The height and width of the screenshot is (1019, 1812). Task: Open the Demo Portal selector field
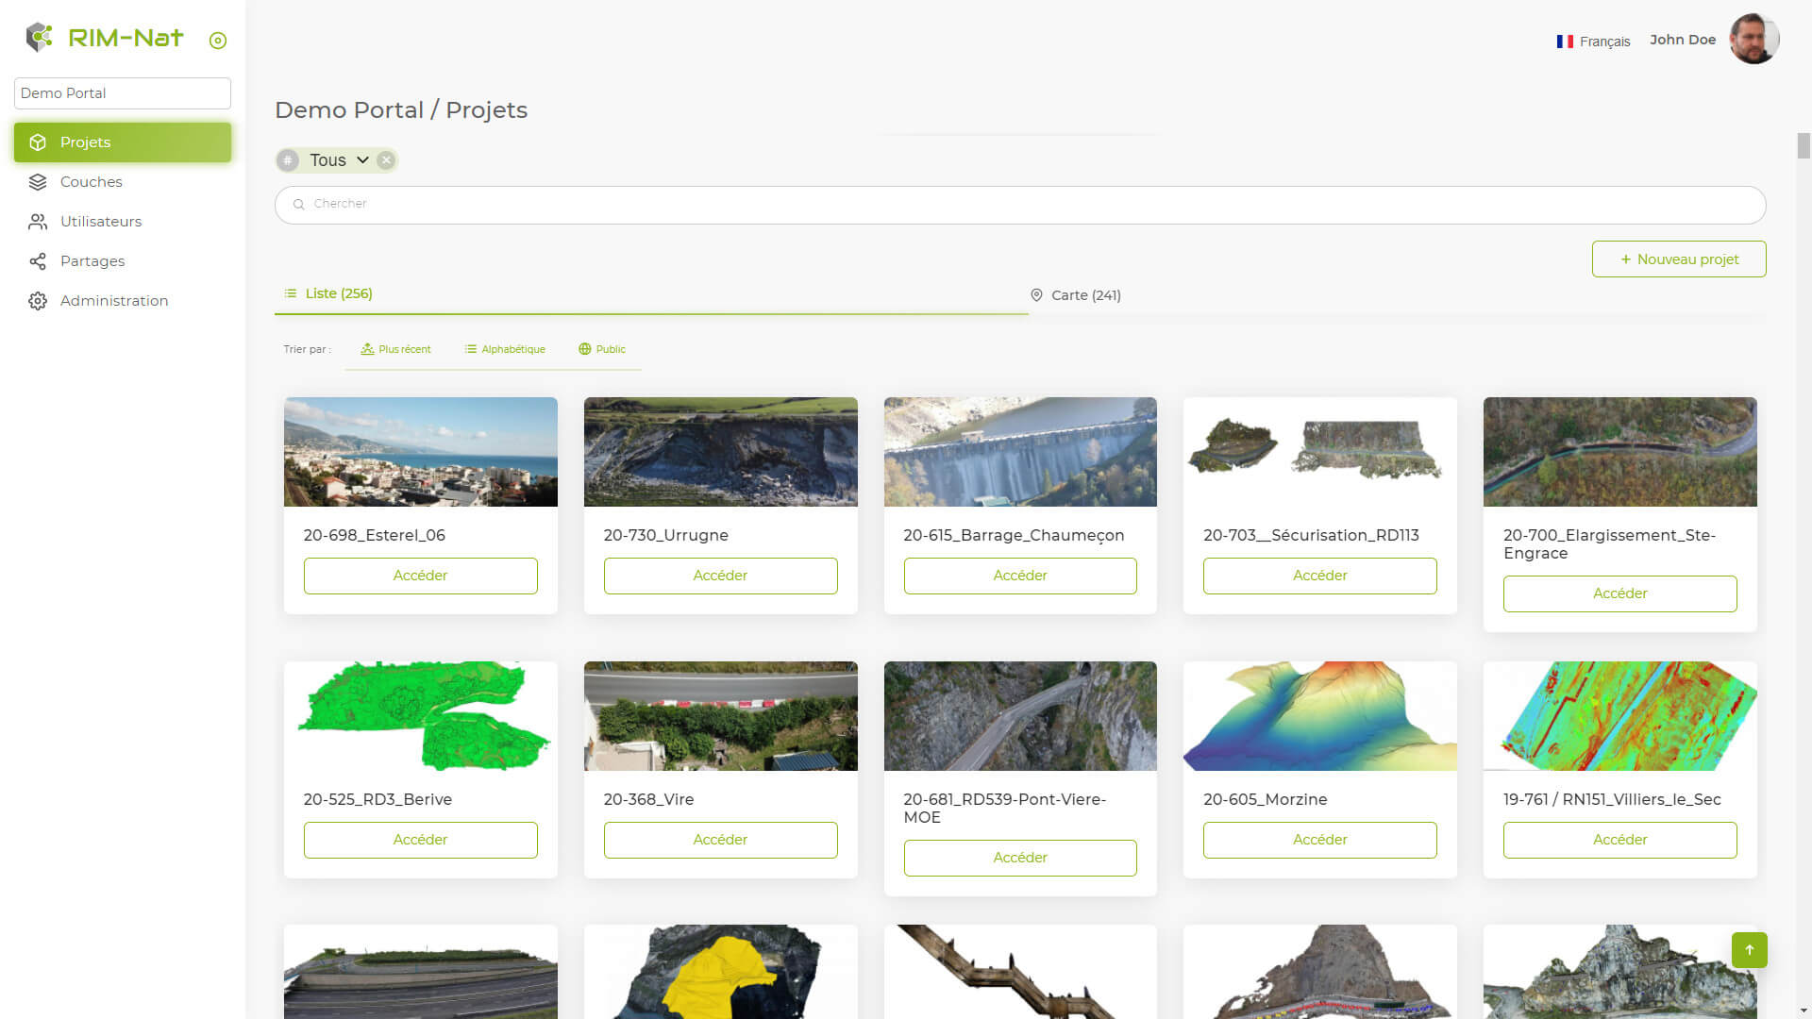pyautogui.click(x=123, y=93)
